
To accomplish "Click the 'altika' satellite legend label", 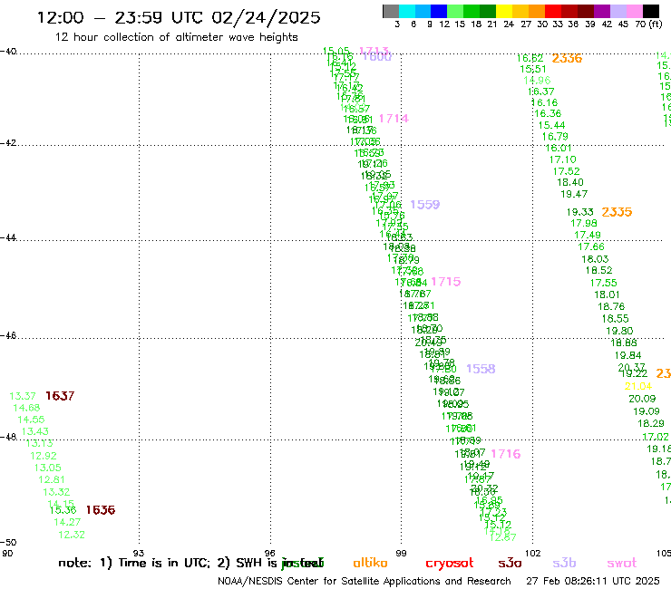I will click(x=370, y=563).
